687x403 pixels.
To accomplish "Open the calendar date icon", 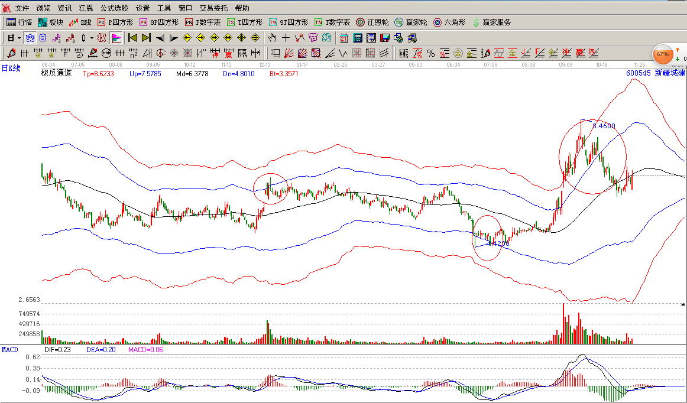I will click(x=344, y=38).
